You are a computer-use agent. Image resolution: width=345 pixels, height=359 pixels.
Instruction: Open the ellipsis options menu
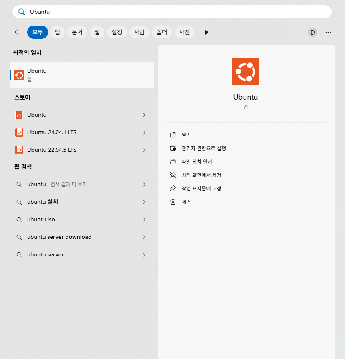[x=328, y=32]
